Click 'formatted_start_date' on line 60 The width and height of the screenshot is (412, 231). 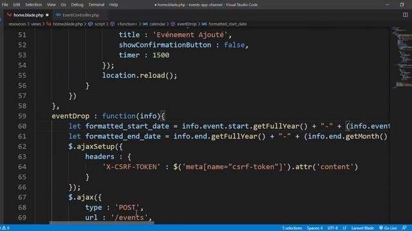pyautogui.click(x=127, y=126)
